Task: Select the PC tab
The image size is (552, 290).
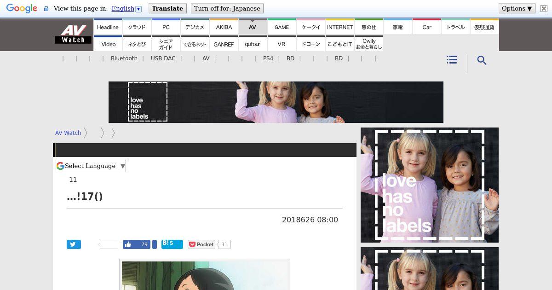Action: [x=166, y=27]
